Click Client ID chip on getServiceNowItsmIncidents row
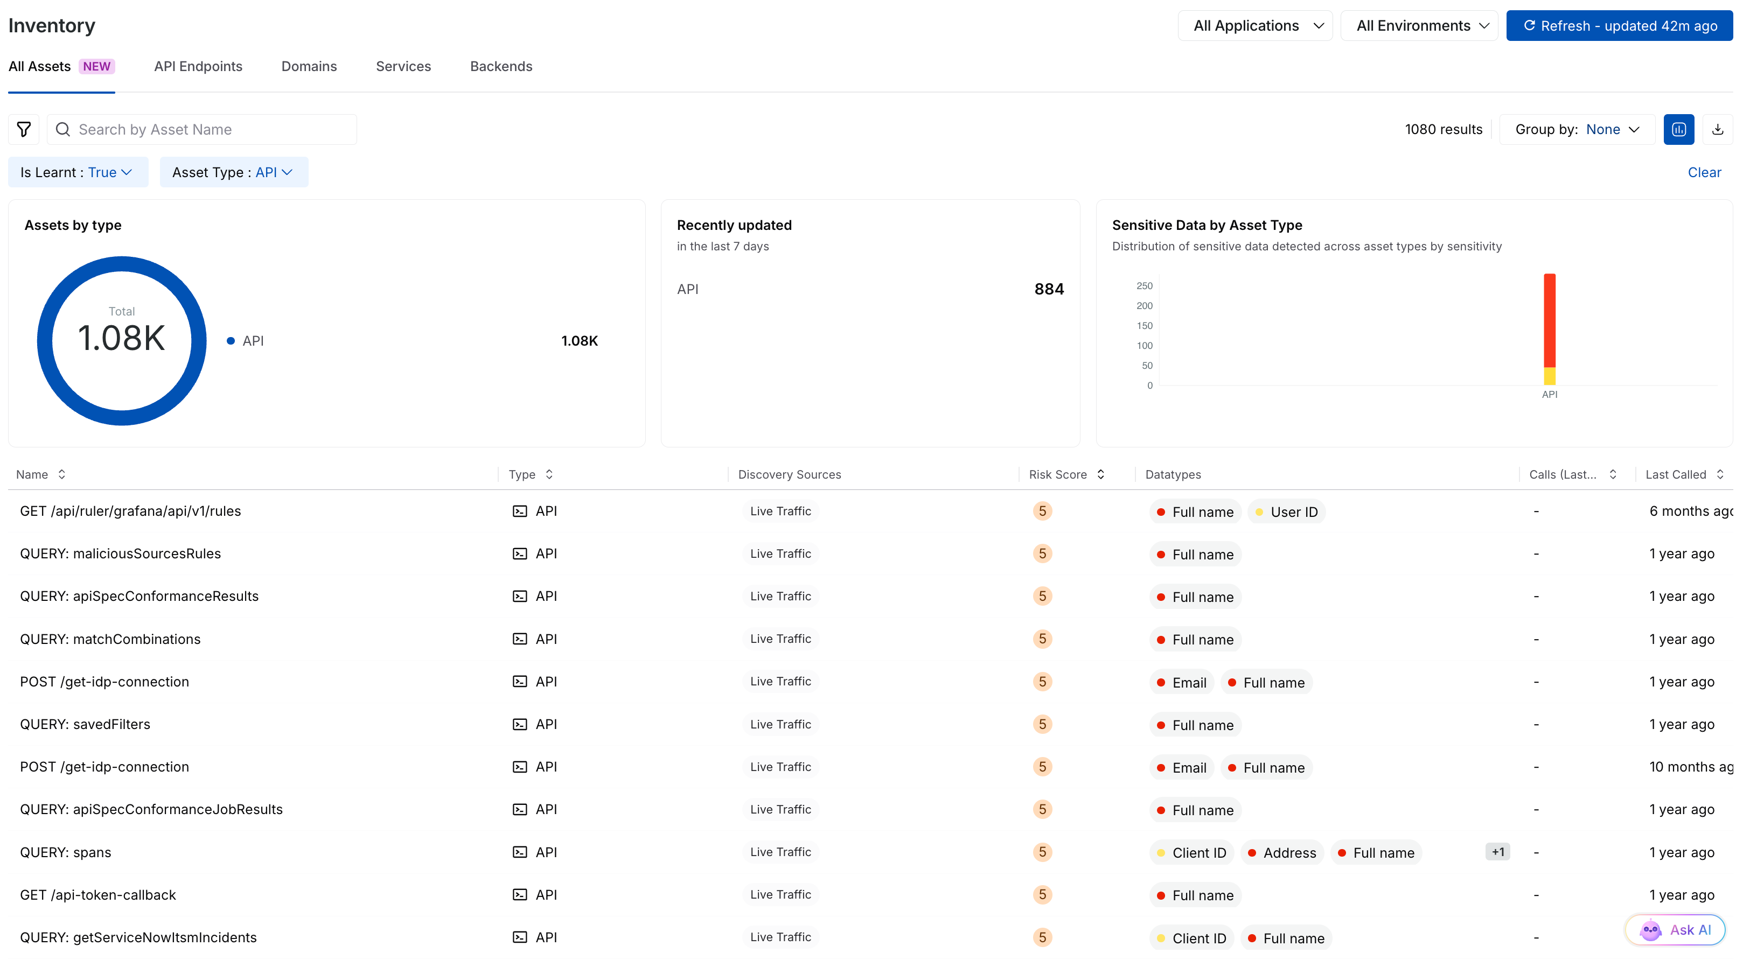Screen dimensions: 1743x967 (x=1191, y=938)
